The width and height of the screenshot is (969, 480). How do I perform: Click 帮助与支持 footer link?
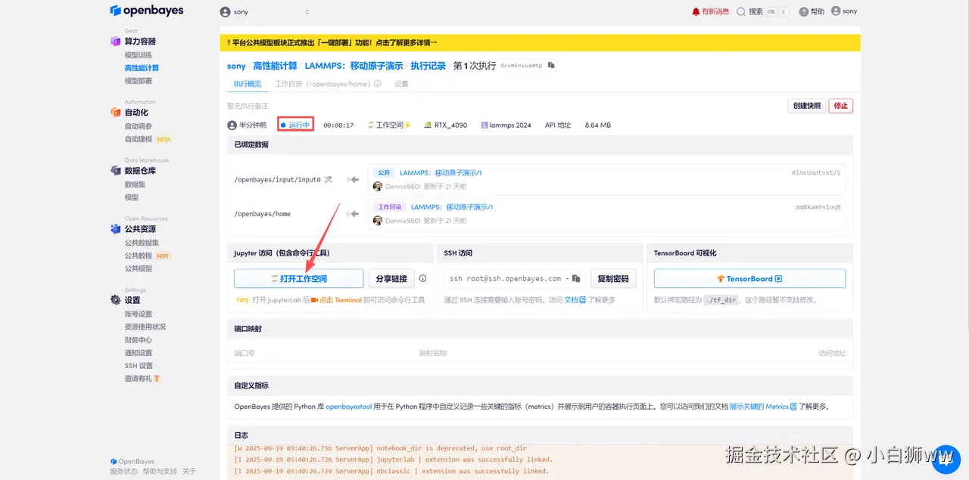160,472
